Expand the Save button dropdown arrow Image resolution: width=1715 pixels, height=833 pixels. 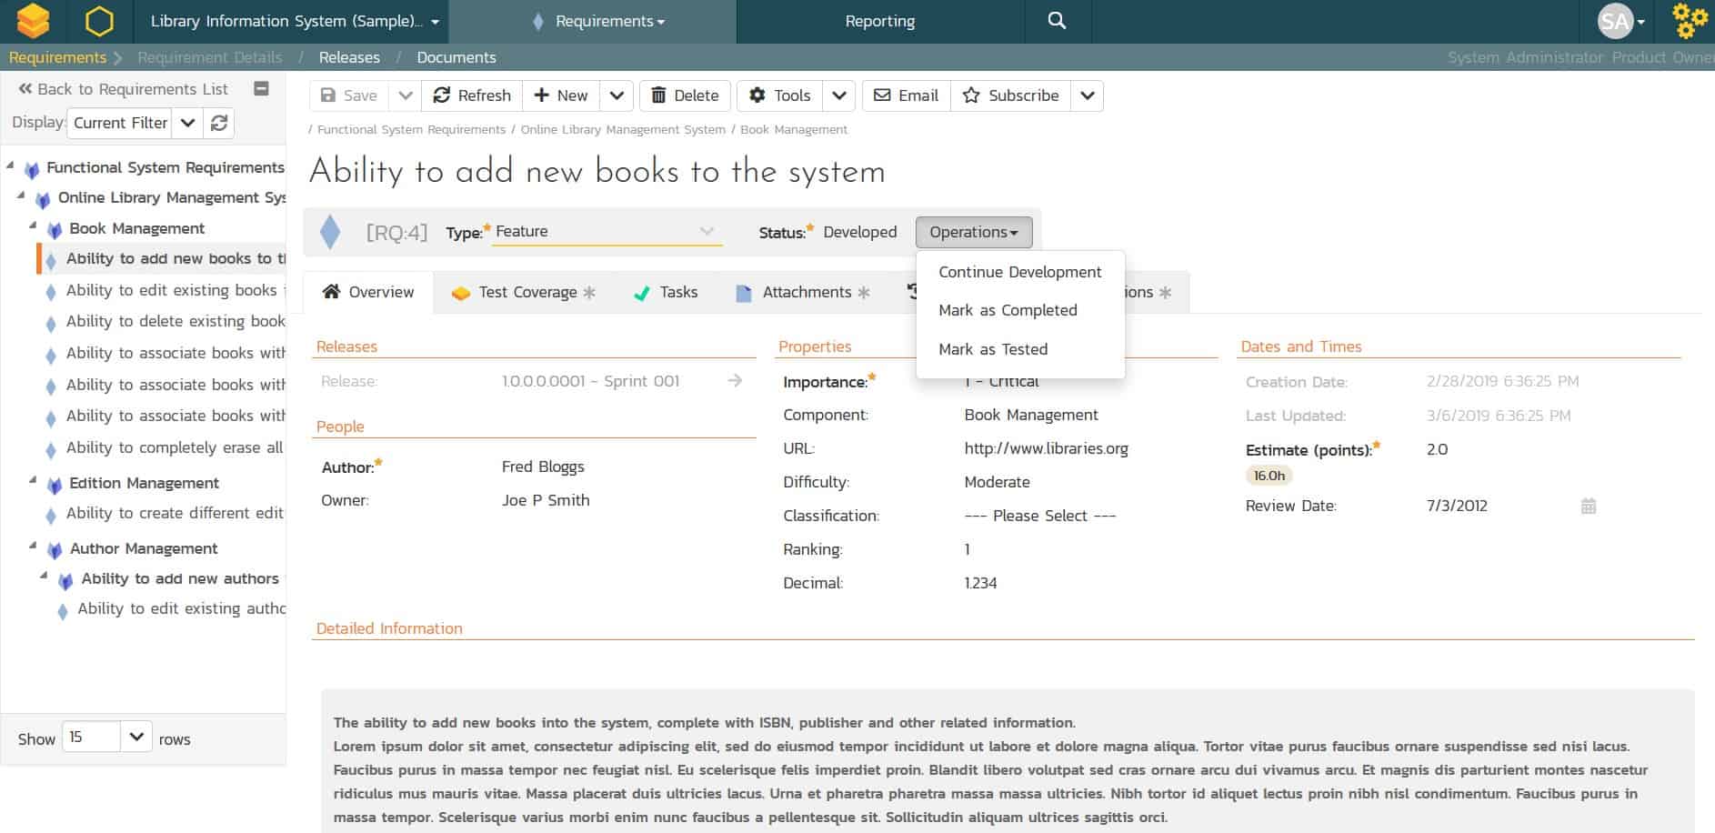click(x=406, y=95)
